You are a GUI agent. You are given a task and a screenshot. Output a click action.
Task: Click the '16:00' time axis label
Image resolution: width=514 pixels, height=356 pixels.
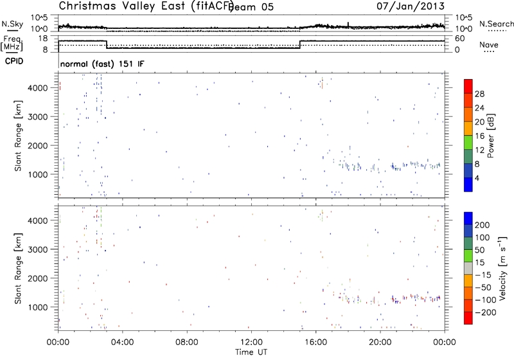tap(315, 343)
